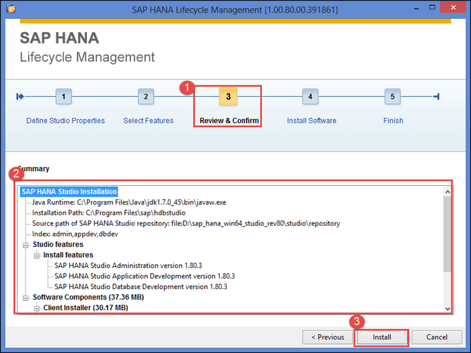The width and height of the screenshot is (471, 353).
Task: Click the step 5 wizard box
Action: 392,97
